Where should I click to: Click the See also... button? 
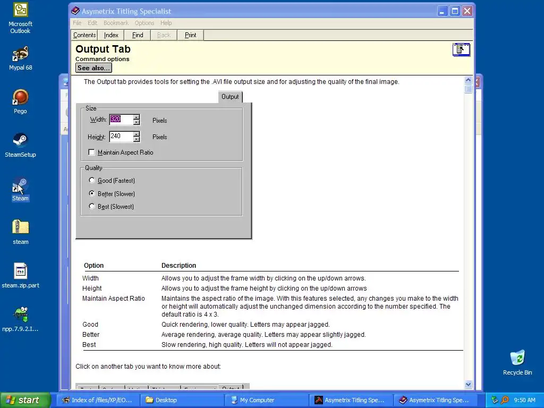pyautogui.click(x=93, y=68)
